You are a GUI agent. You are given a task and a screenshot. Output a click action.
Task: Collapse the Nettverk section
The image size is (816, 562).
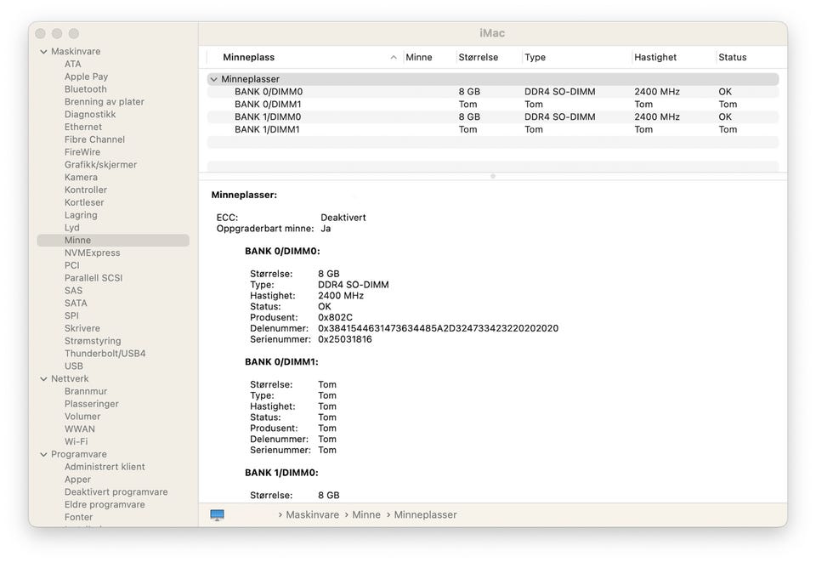43,379
